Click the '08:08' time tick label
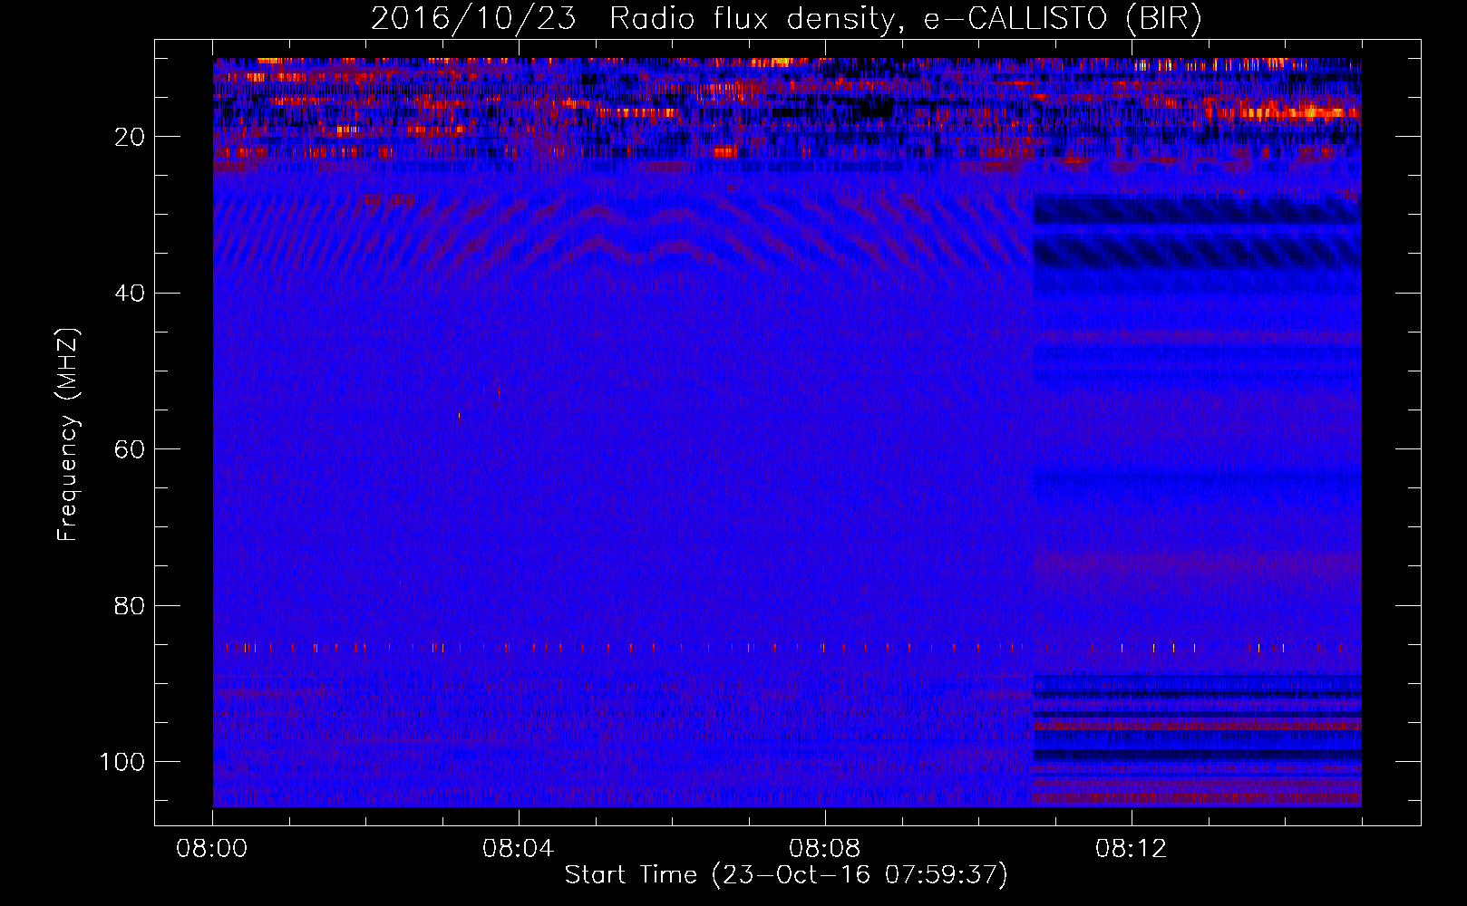 tap(825, 849)
